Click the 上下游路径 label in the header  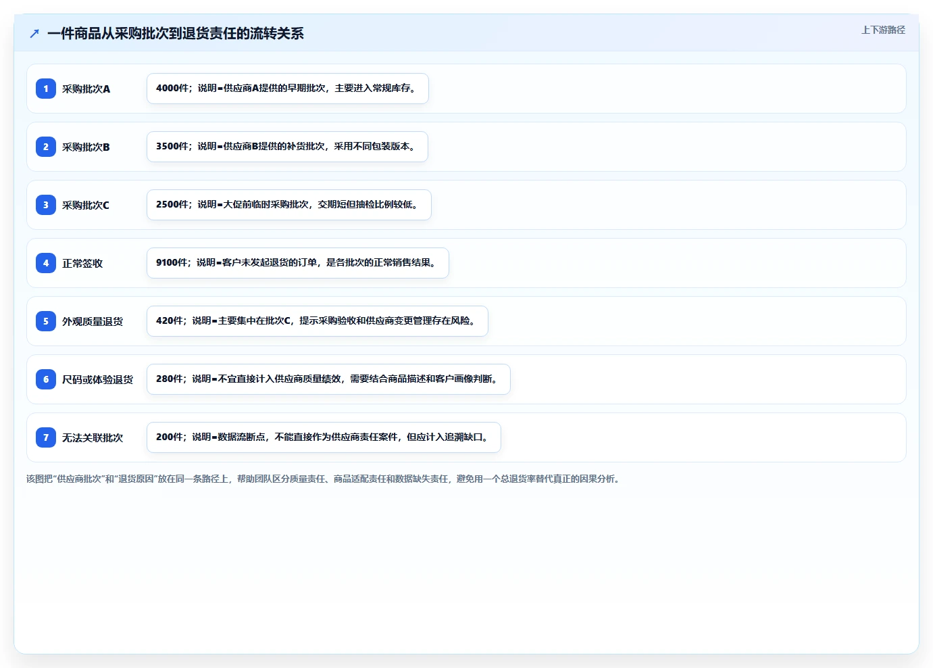pos(883,30)
